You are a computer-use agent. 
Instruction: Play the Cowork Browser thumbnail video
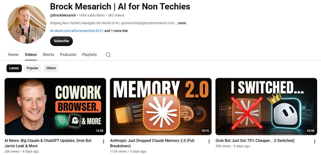[55, 106]
